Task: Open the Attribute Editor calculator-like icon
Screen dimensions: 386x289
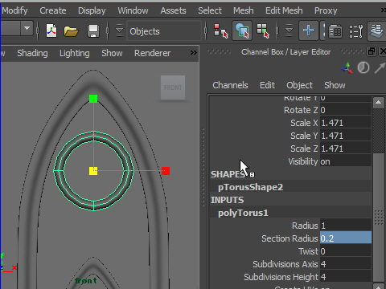Action: coord(335,31)
